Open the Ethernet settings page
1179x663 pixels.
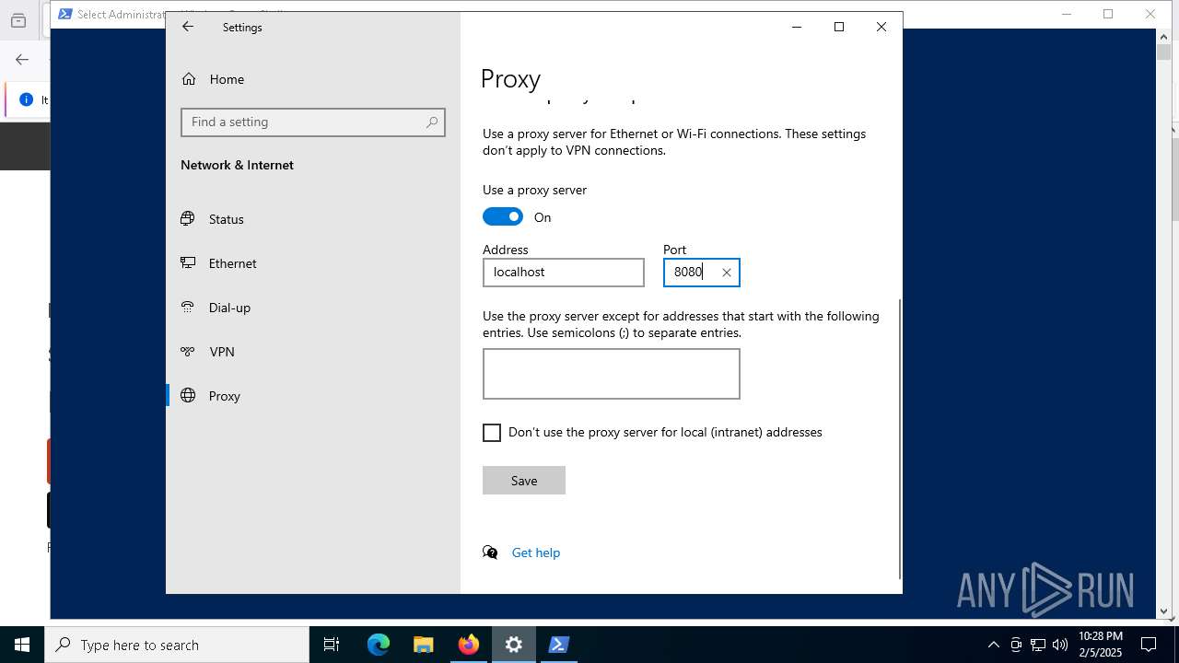tap(313, 263)
